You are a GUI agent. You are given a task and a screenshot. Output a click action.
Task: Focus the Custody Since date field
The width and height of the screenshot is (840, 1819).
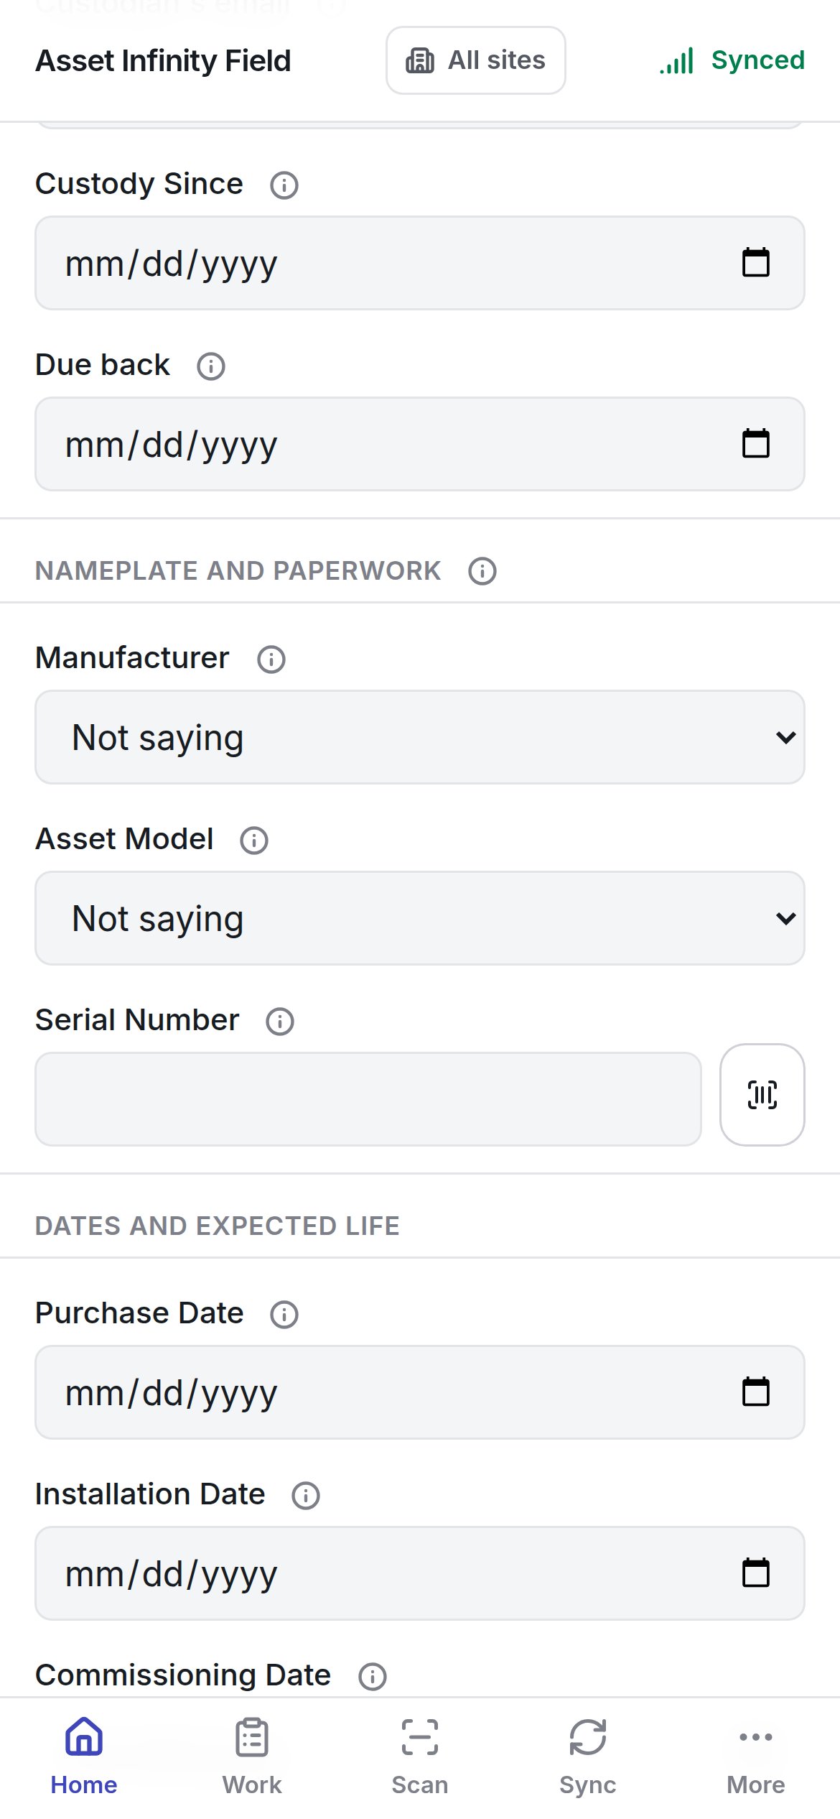coord(420,263)
